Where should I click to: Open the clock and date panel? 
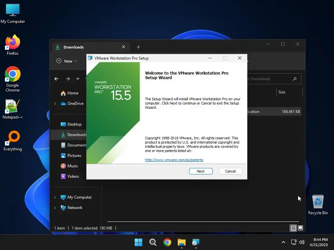click(319, 242)
